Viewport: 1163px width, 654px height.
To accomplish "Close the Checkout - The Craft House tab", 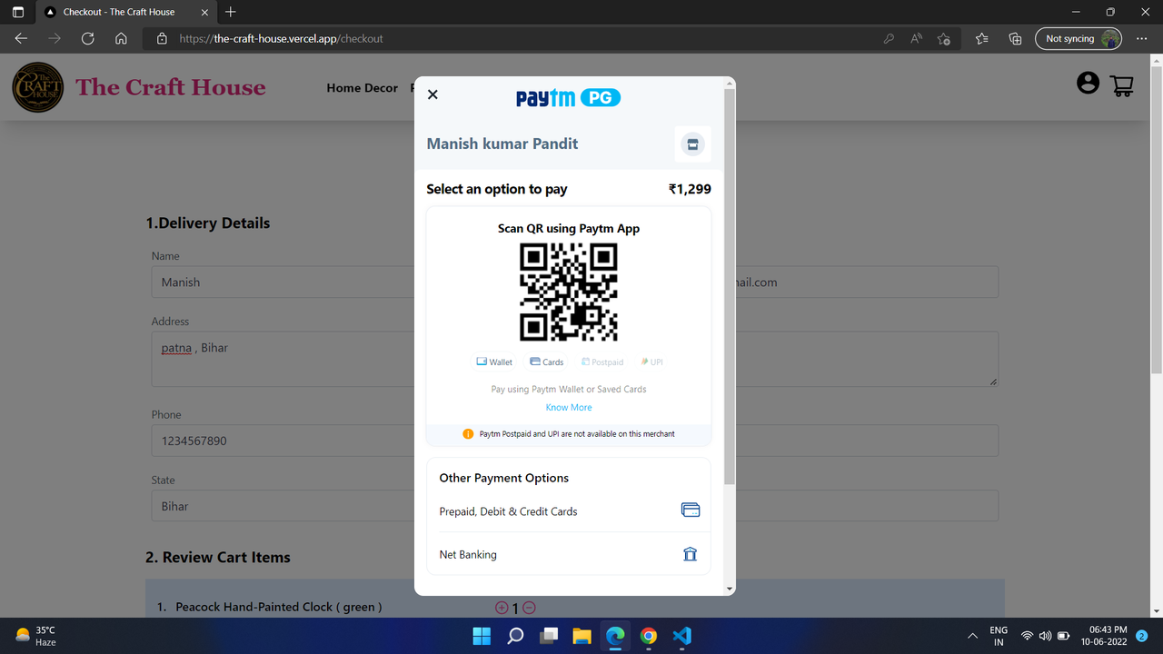I will point(204,13).
